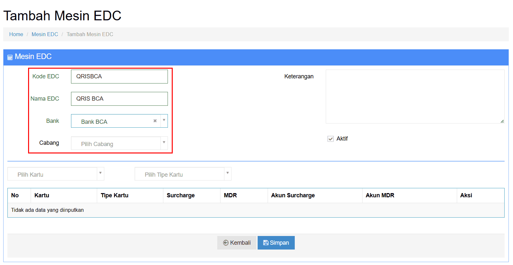
Task: Focus the Kode EDC input field
Action: (119, 76)
